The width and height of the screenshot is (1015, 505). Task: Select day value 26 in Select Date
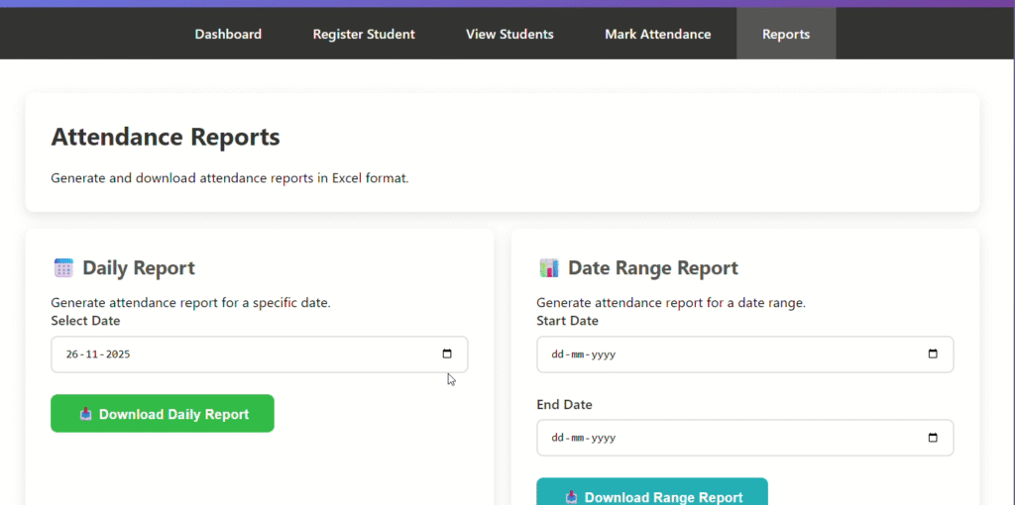pos(72,354)
